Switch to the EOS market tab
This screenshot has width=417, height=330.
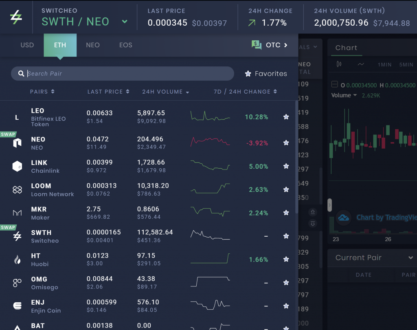tap(126, 45)
